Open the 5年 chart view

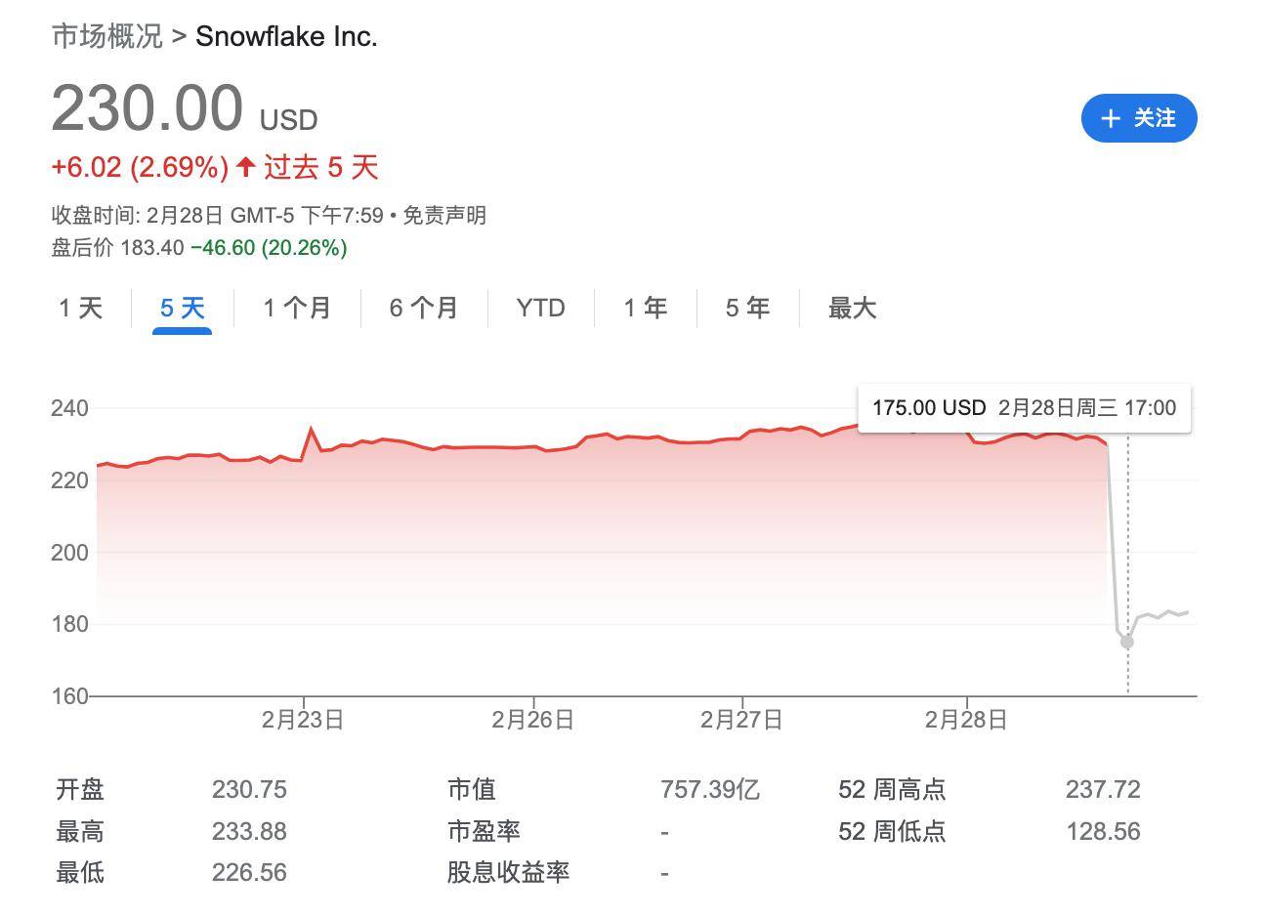[x=745, y=308]
